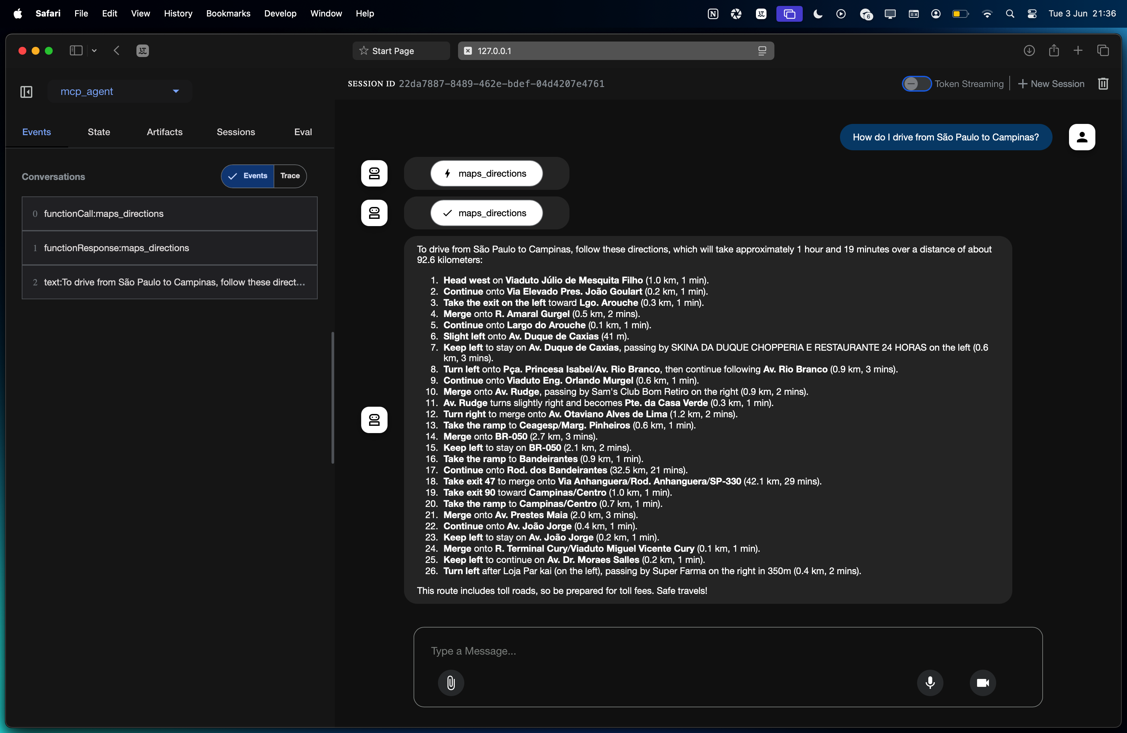Click the Safari tab overview icon
This screenshot has height=733, width=1127.
click(1103, 51)
